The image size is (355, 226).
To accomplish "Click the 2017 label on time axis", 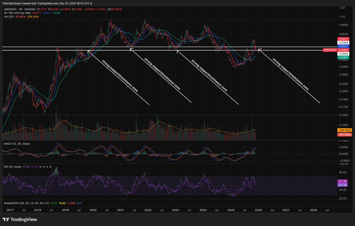I will [10, 210].
